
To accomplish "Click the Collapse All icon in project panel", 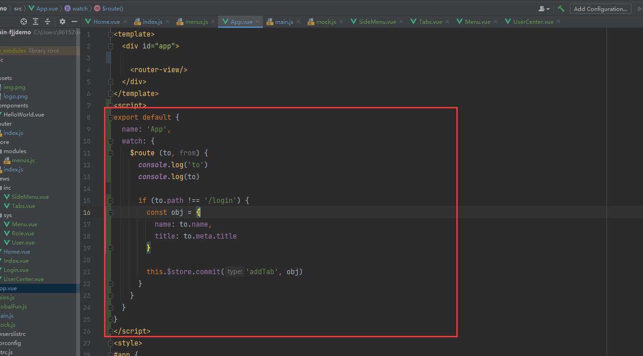I will click(x=47, y=21).
